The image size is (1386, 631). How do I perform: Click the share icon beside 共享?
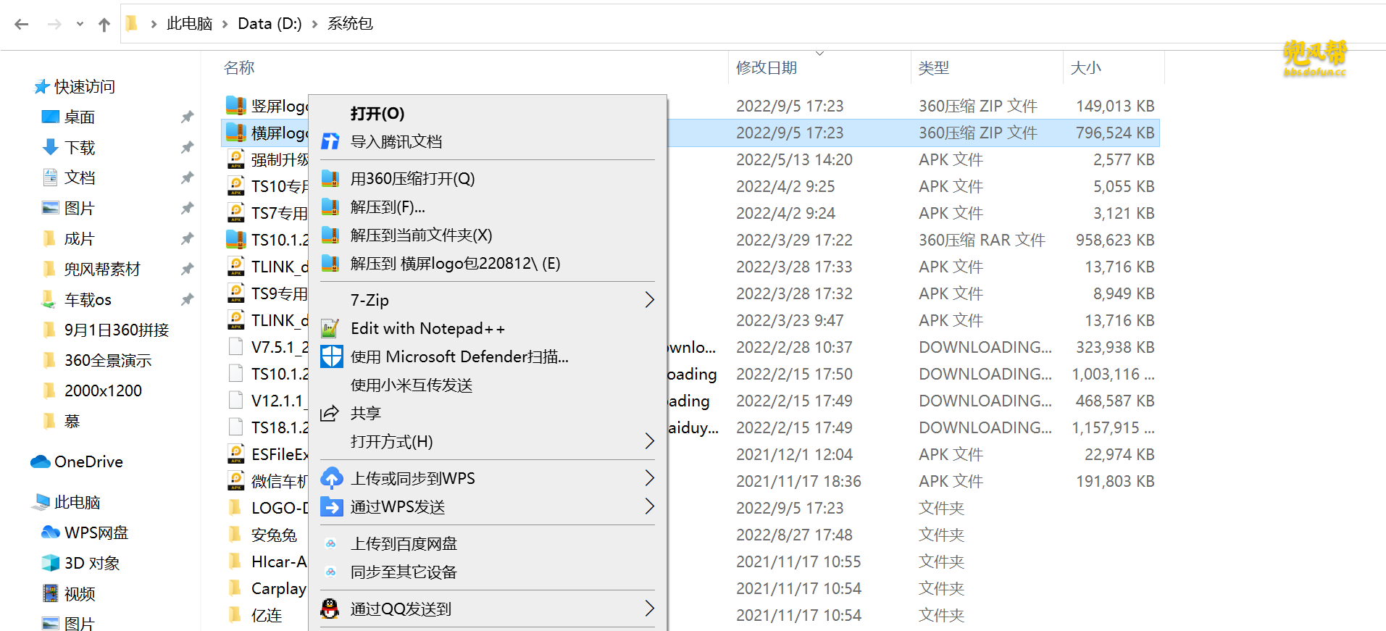point(330,413)
